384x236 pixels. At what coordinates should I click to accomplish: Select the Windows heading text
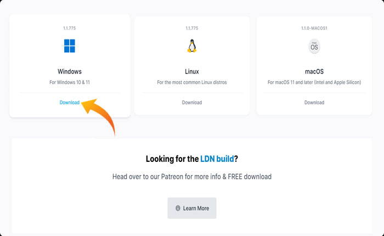[x=70, y=71]
